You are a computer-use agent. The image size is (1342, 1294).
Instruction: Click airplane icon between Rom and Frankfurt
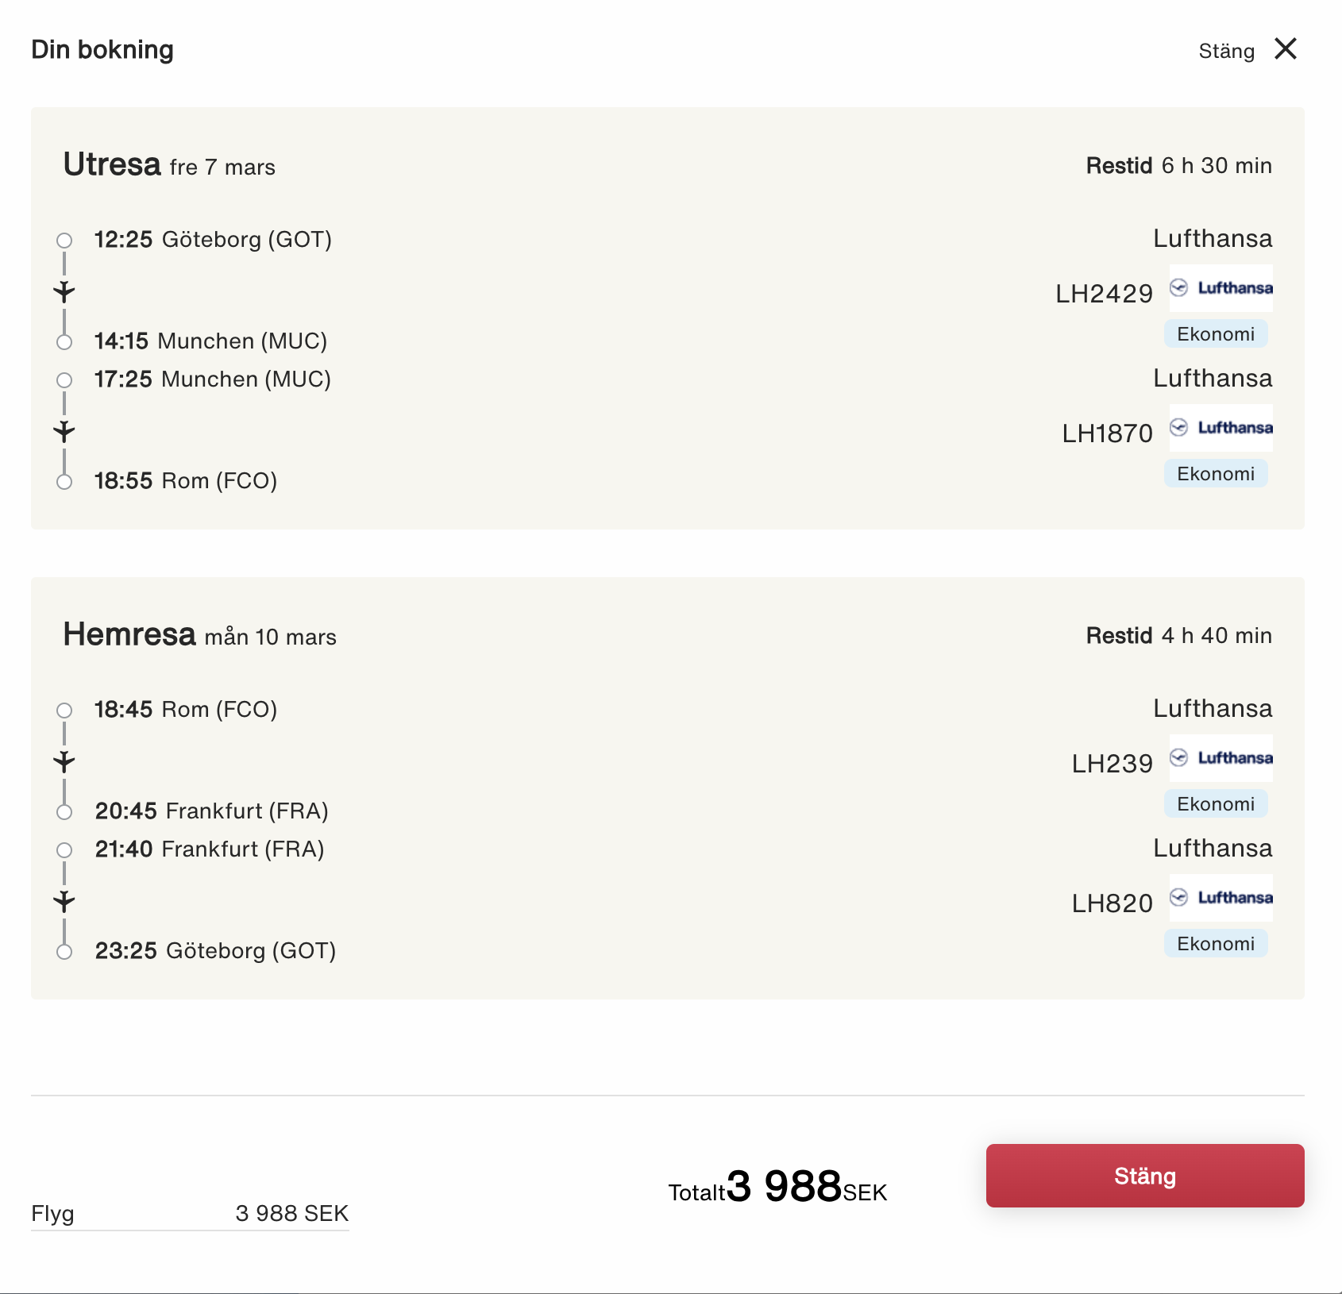[x=64, y=761]
